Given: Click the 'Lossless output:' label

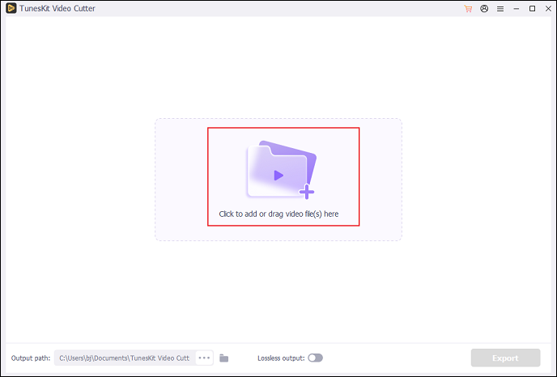Looking at the screenshot, I should 281,358.
